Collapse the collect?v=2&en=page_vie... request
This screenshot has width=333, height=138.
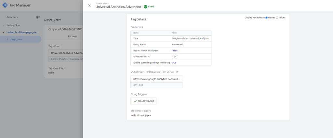[3, 33]
